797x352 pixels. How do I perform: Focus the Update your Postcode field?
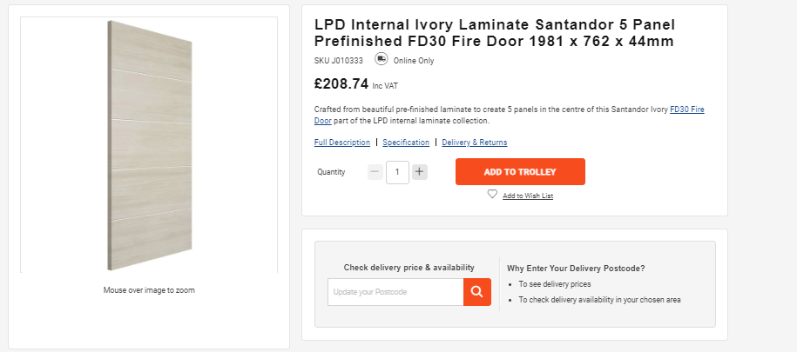(x=395, y=292)
